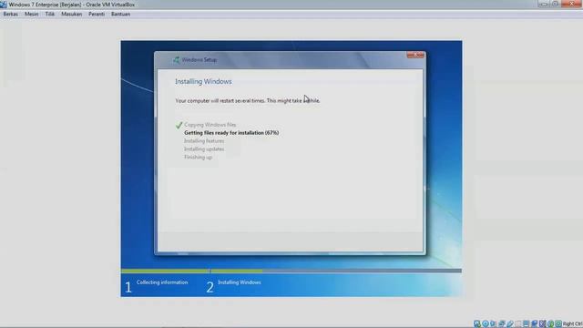Open the Peranti menu
The width and height of the screenshot is (583, 328).
click(97, 15)
